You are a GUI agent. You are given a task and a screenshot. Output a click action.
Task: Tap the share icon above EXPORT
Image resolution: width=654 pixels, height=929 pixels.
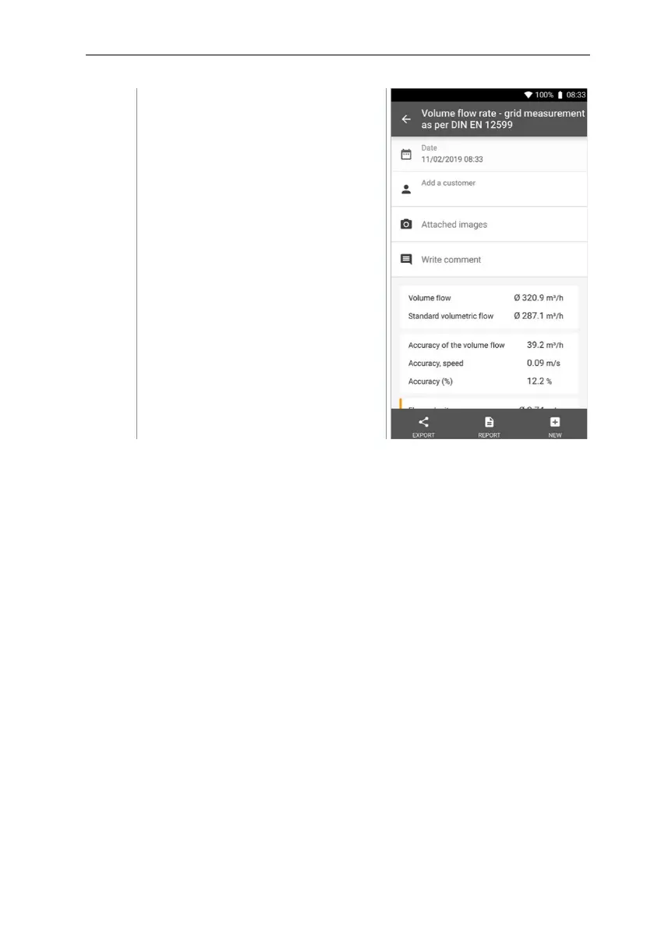pos(424,422)
